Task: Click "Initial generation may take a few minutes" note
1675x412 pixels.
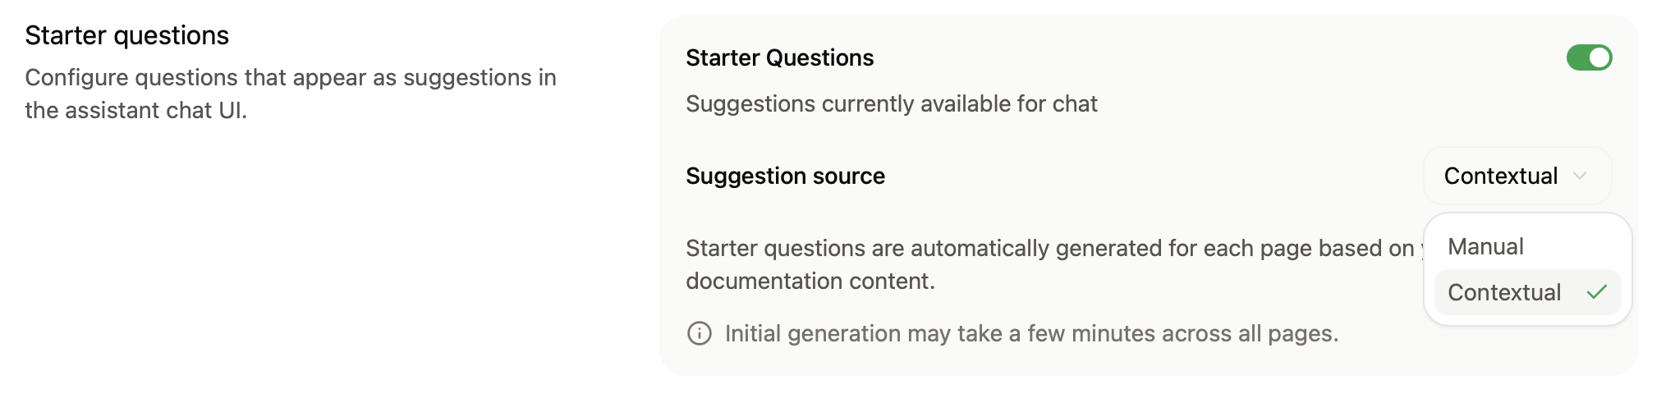Action: point(1030,334)
